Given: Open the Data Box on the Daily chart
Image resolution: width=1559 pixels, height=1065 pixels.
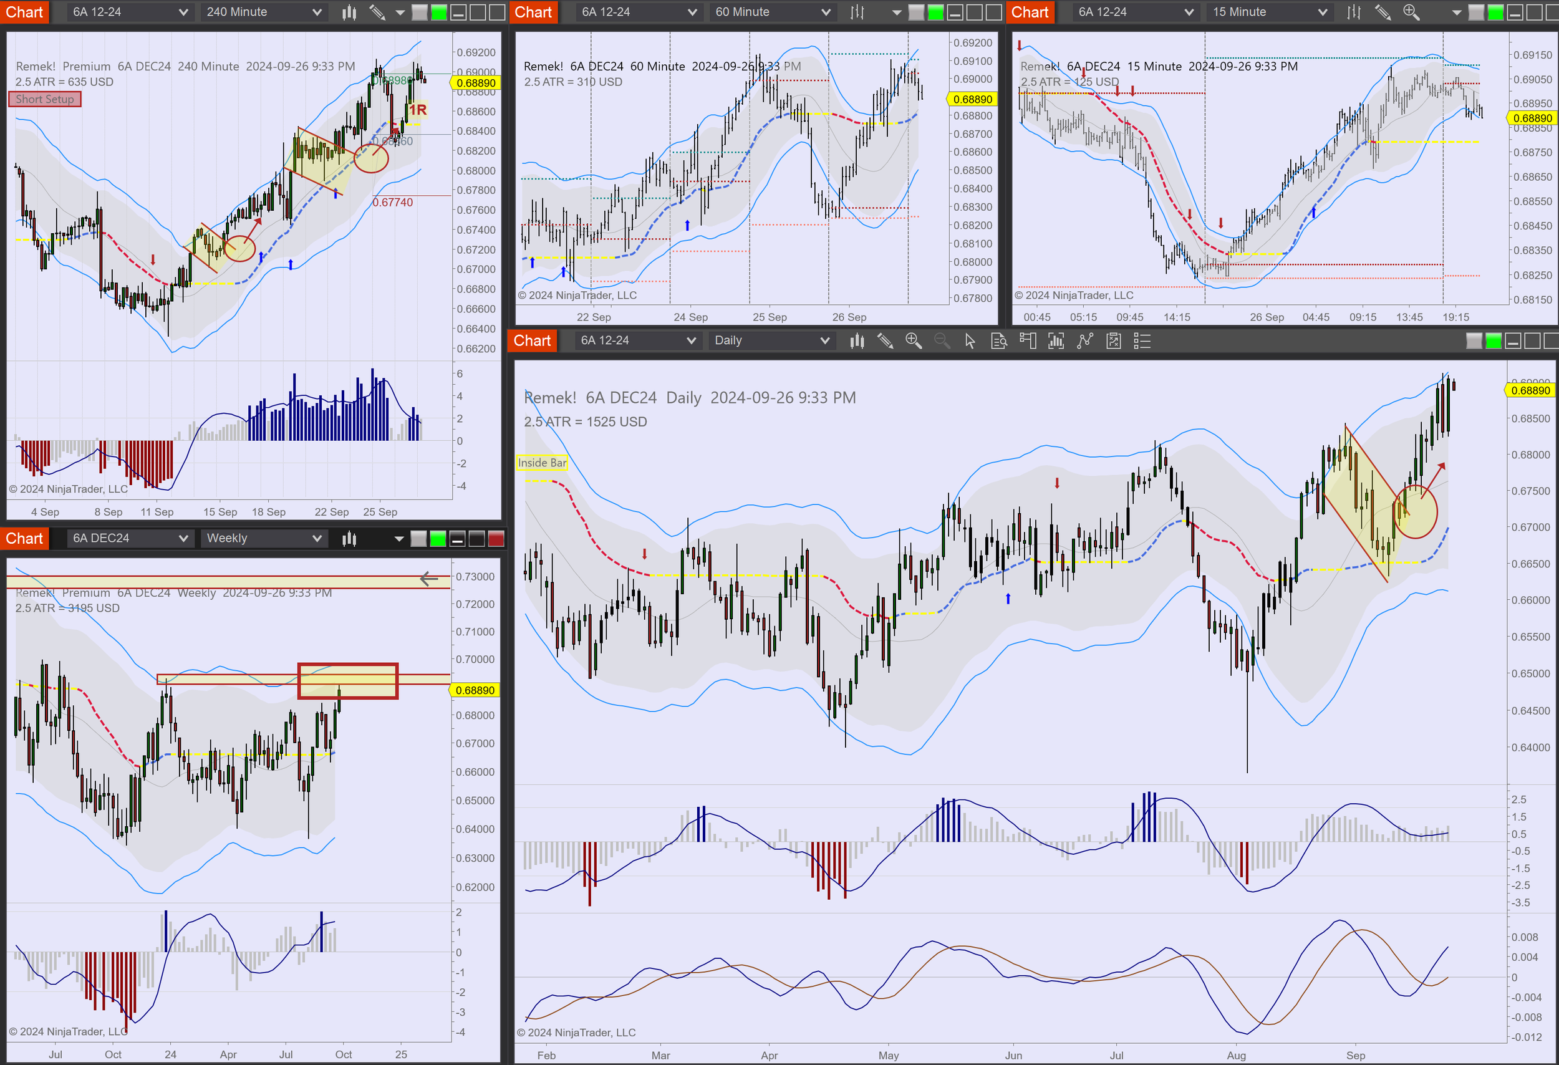Looking at the screenshot, I should (x=999, y=341).
